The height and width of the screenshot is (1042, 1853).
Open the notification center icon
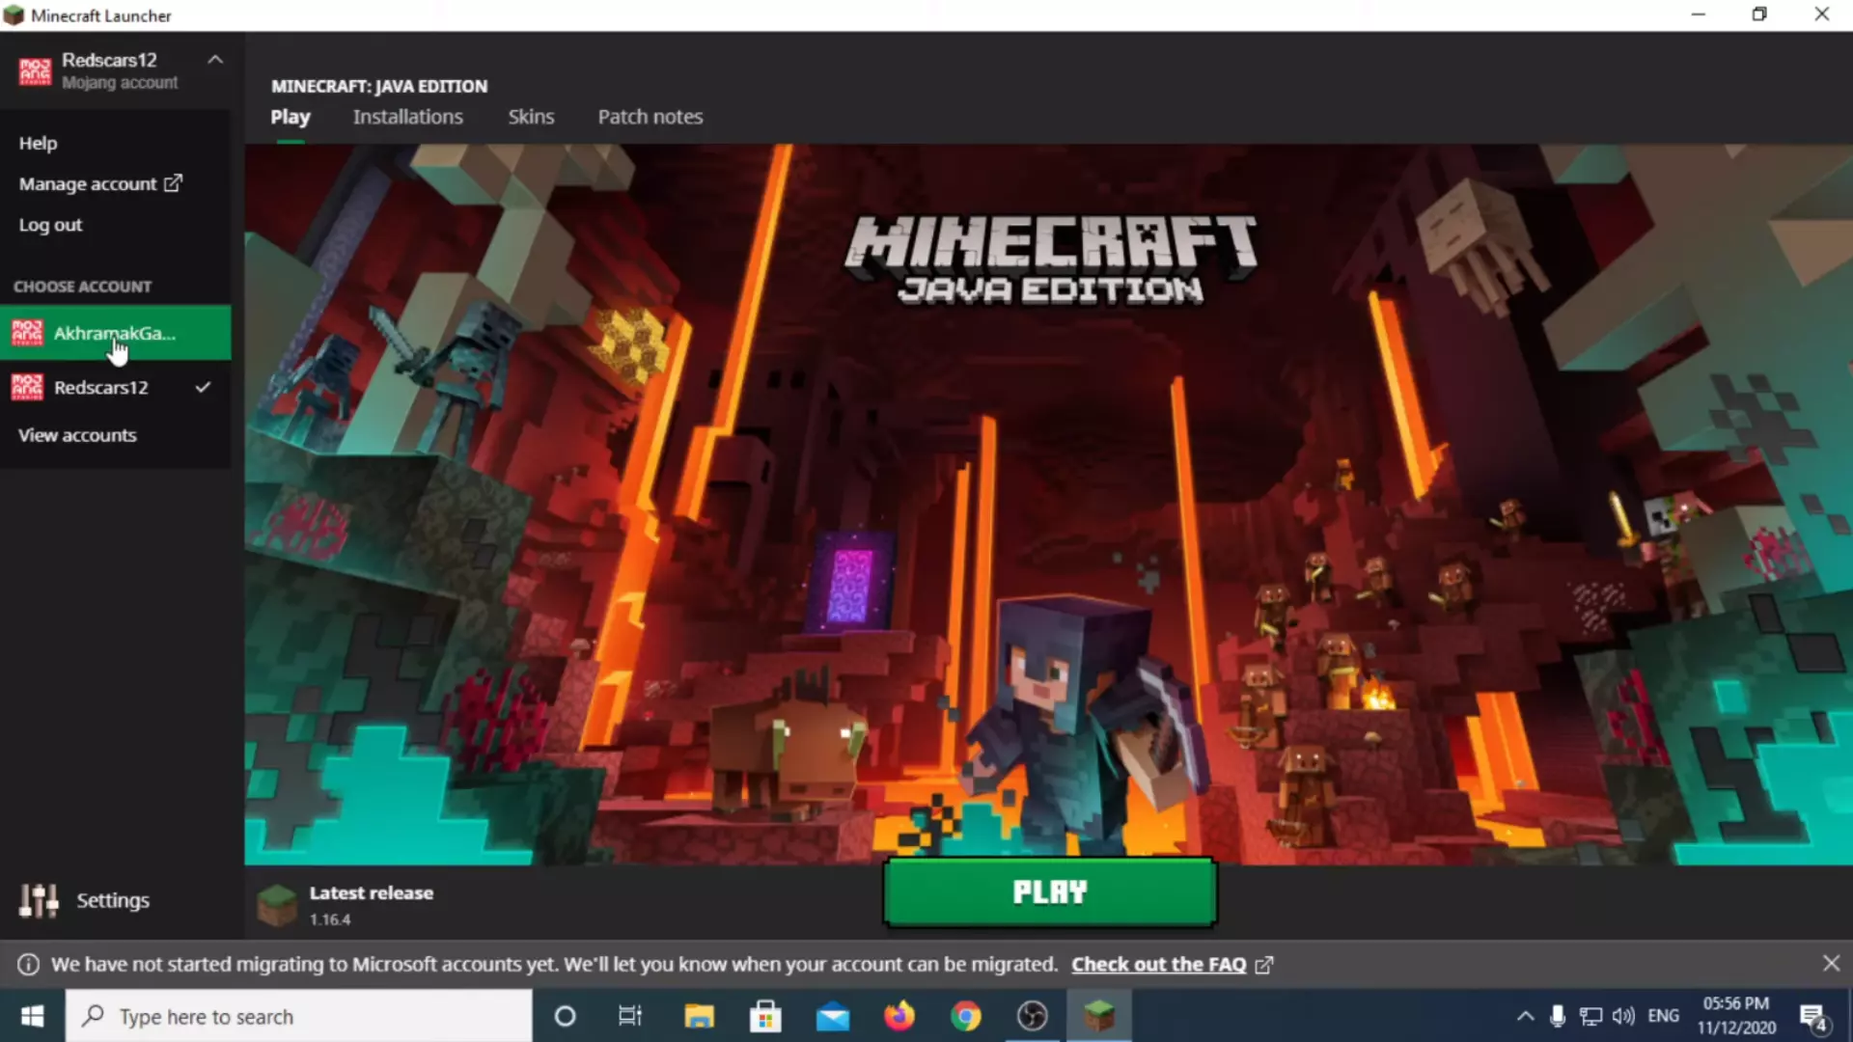[1813, 1016]
